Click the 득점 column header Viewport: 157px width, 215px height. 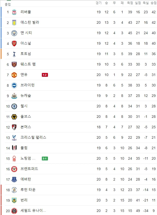coord(130,3)
